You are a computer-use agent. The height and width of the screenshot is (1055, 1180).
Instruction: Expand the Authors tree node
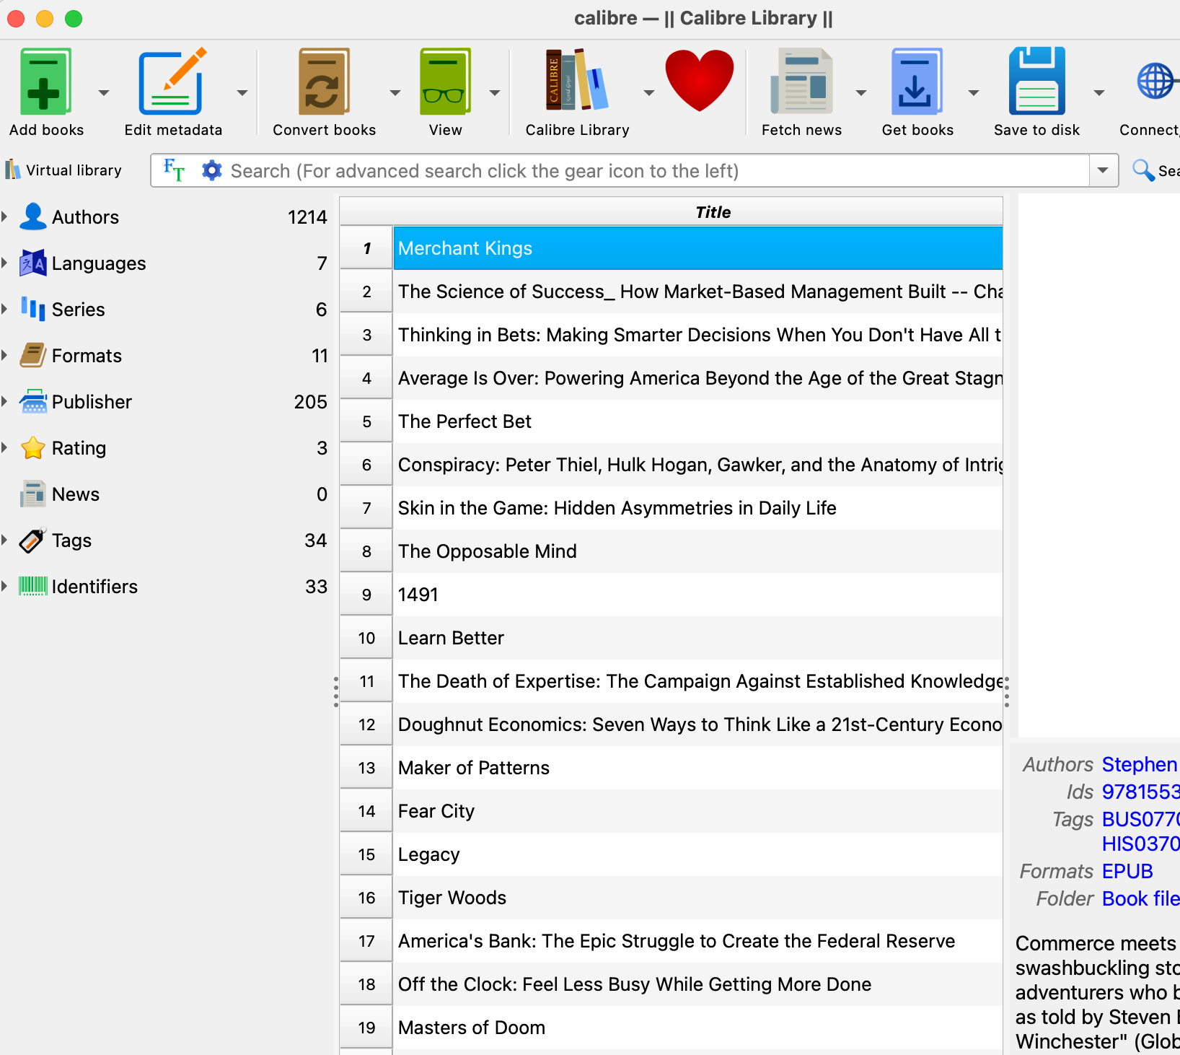click(x=5, y=216)
